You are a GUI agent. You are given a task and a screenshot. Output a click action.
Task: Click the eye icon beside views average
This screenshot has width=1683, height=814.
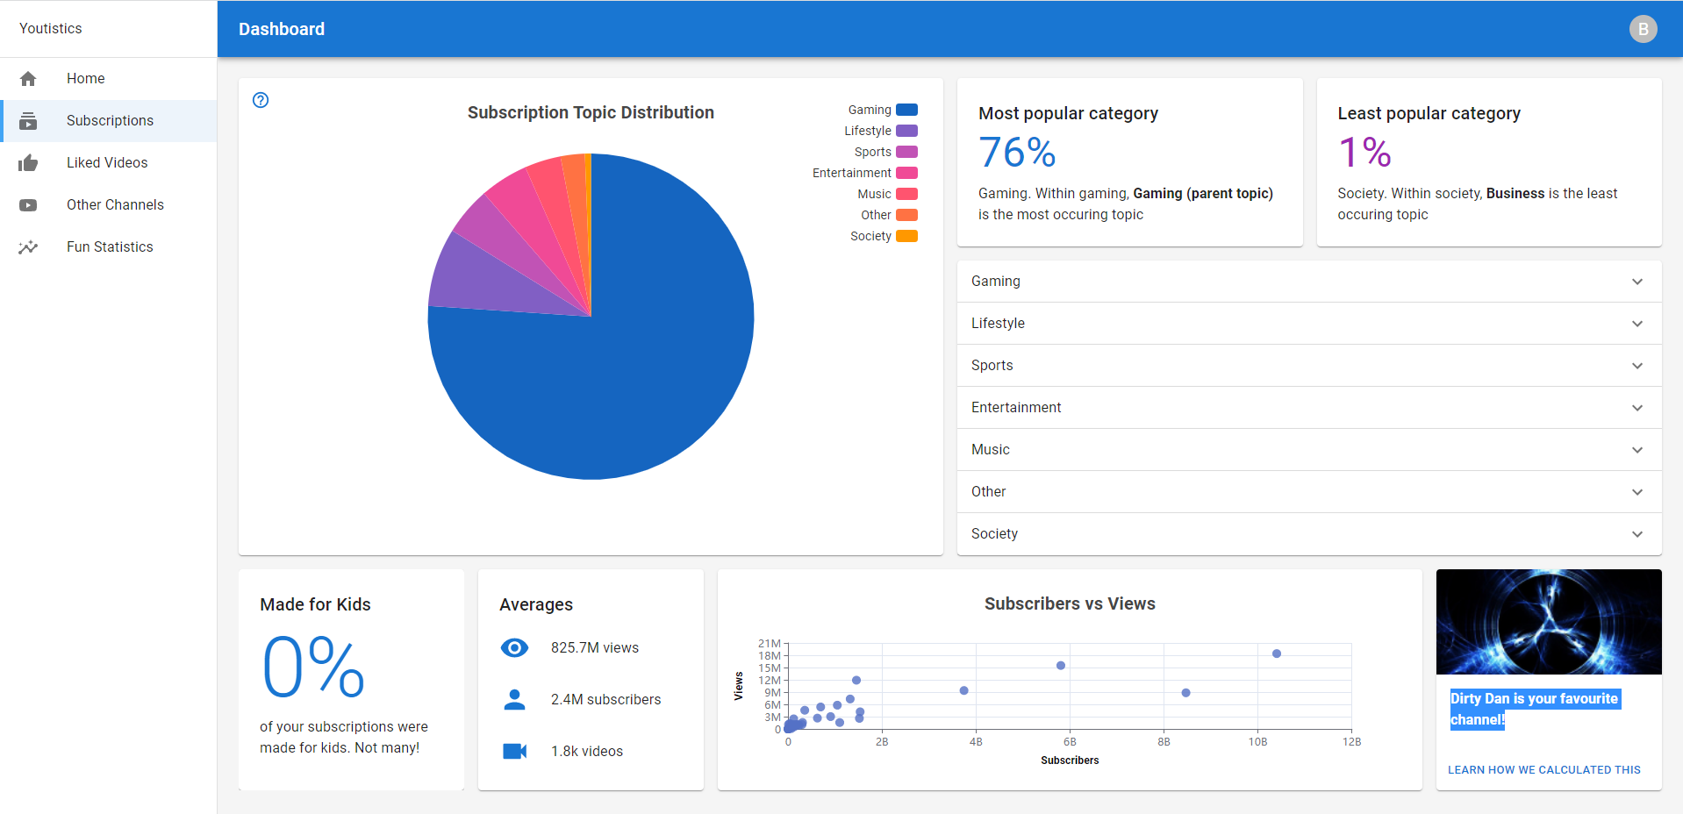pos(514,647)
